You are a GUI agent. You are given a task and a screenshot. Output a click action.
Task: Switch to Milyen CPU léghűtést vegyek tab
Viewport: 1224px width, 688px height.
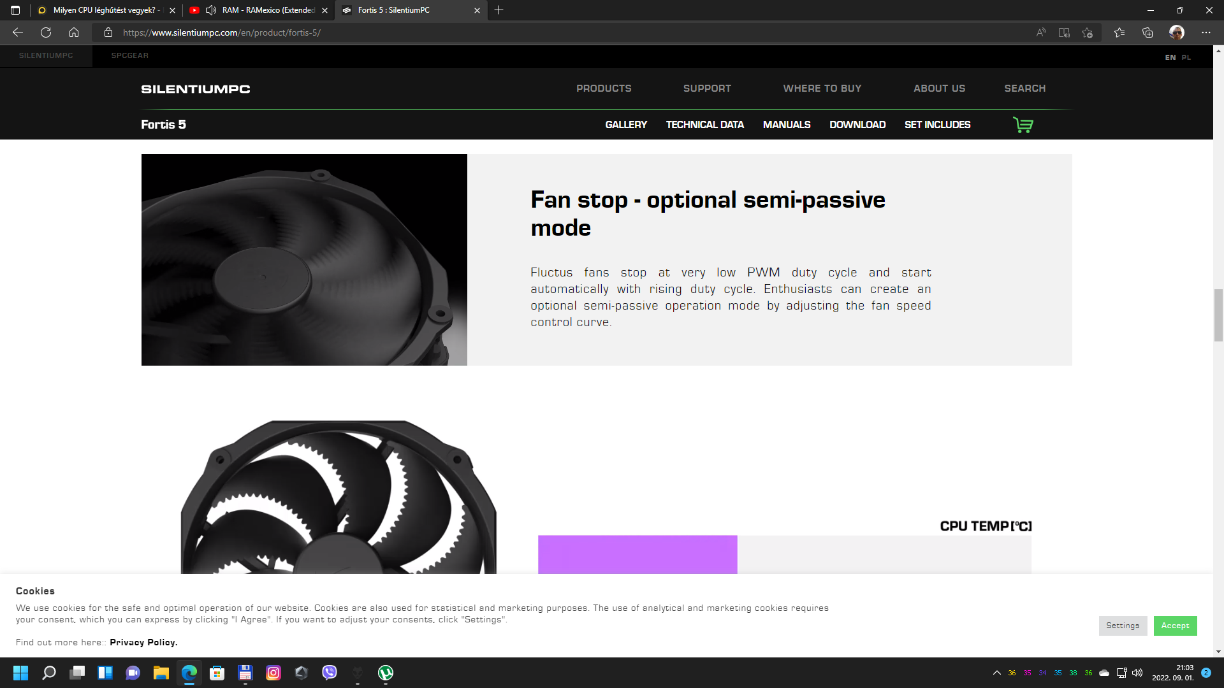coord(105,10)
